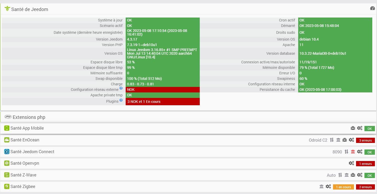This screenshot has width=377, height=194.
Task: Click the Z-Wave plugin icon
Action: 7,175
